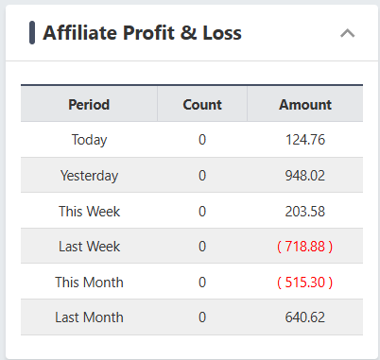Click the Today count value 0

pos(202,140)
